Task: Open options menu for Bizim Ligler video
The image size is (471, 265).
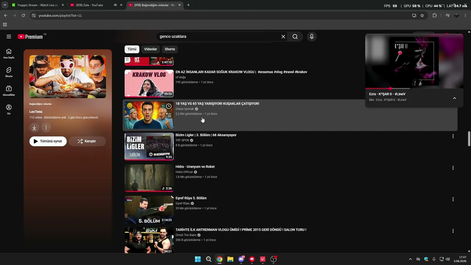Action: coord(453,136)
